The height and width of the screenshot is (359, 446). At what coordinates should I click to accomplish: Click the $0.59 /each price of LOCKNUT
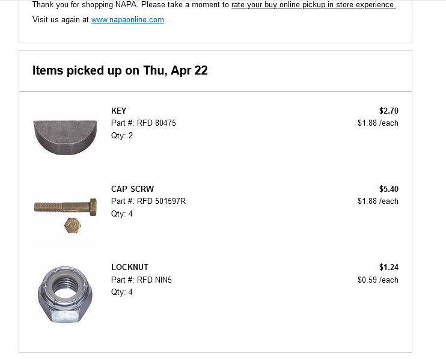pyautogui.click(x=377, y=280)
